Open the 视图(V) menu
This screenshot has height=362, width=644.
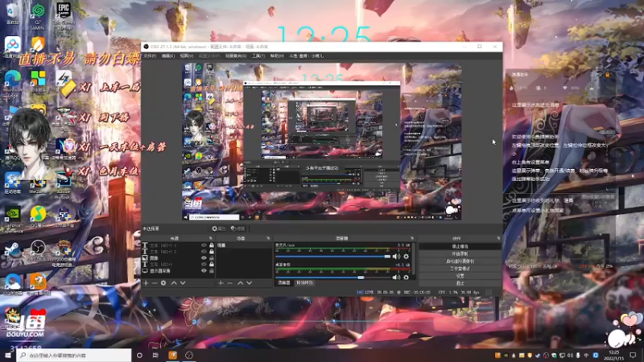click(x=186, y=56)
